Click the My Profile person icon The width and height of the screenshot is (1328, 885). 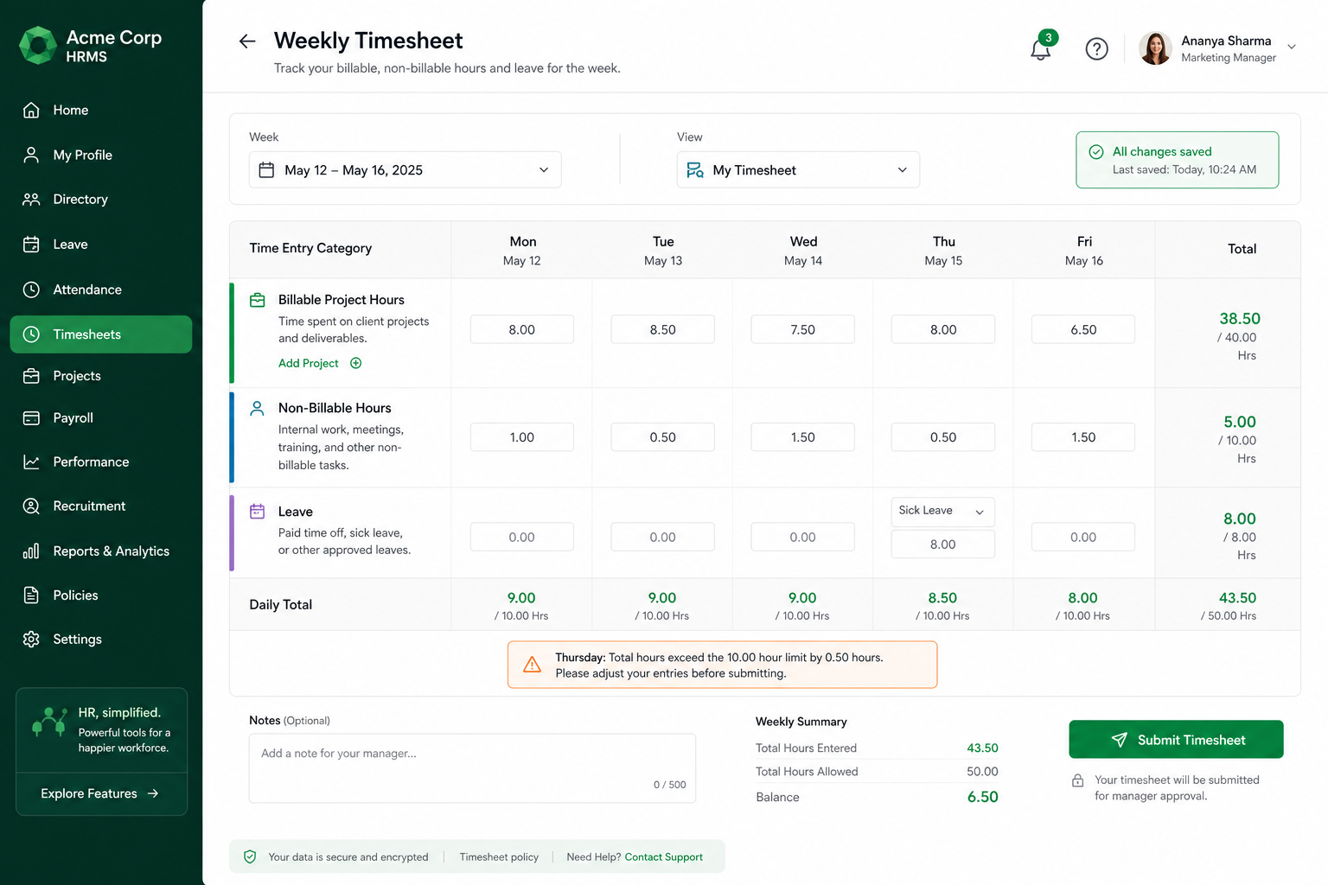31,155
